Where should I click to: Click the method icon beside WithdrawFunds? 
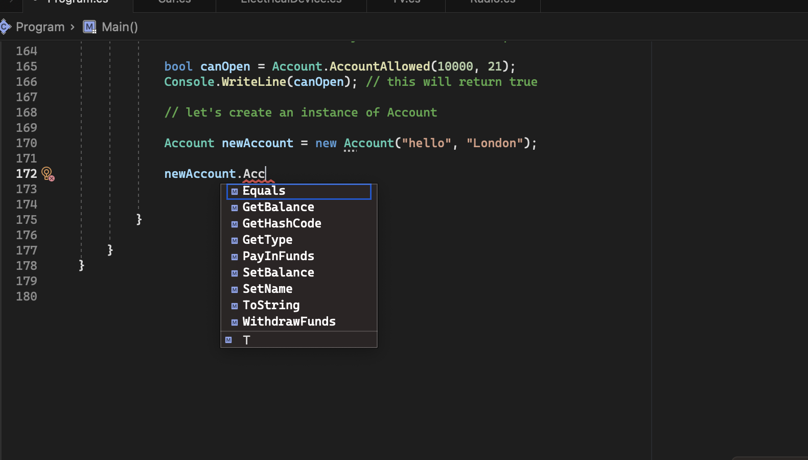tap(235, 323)
